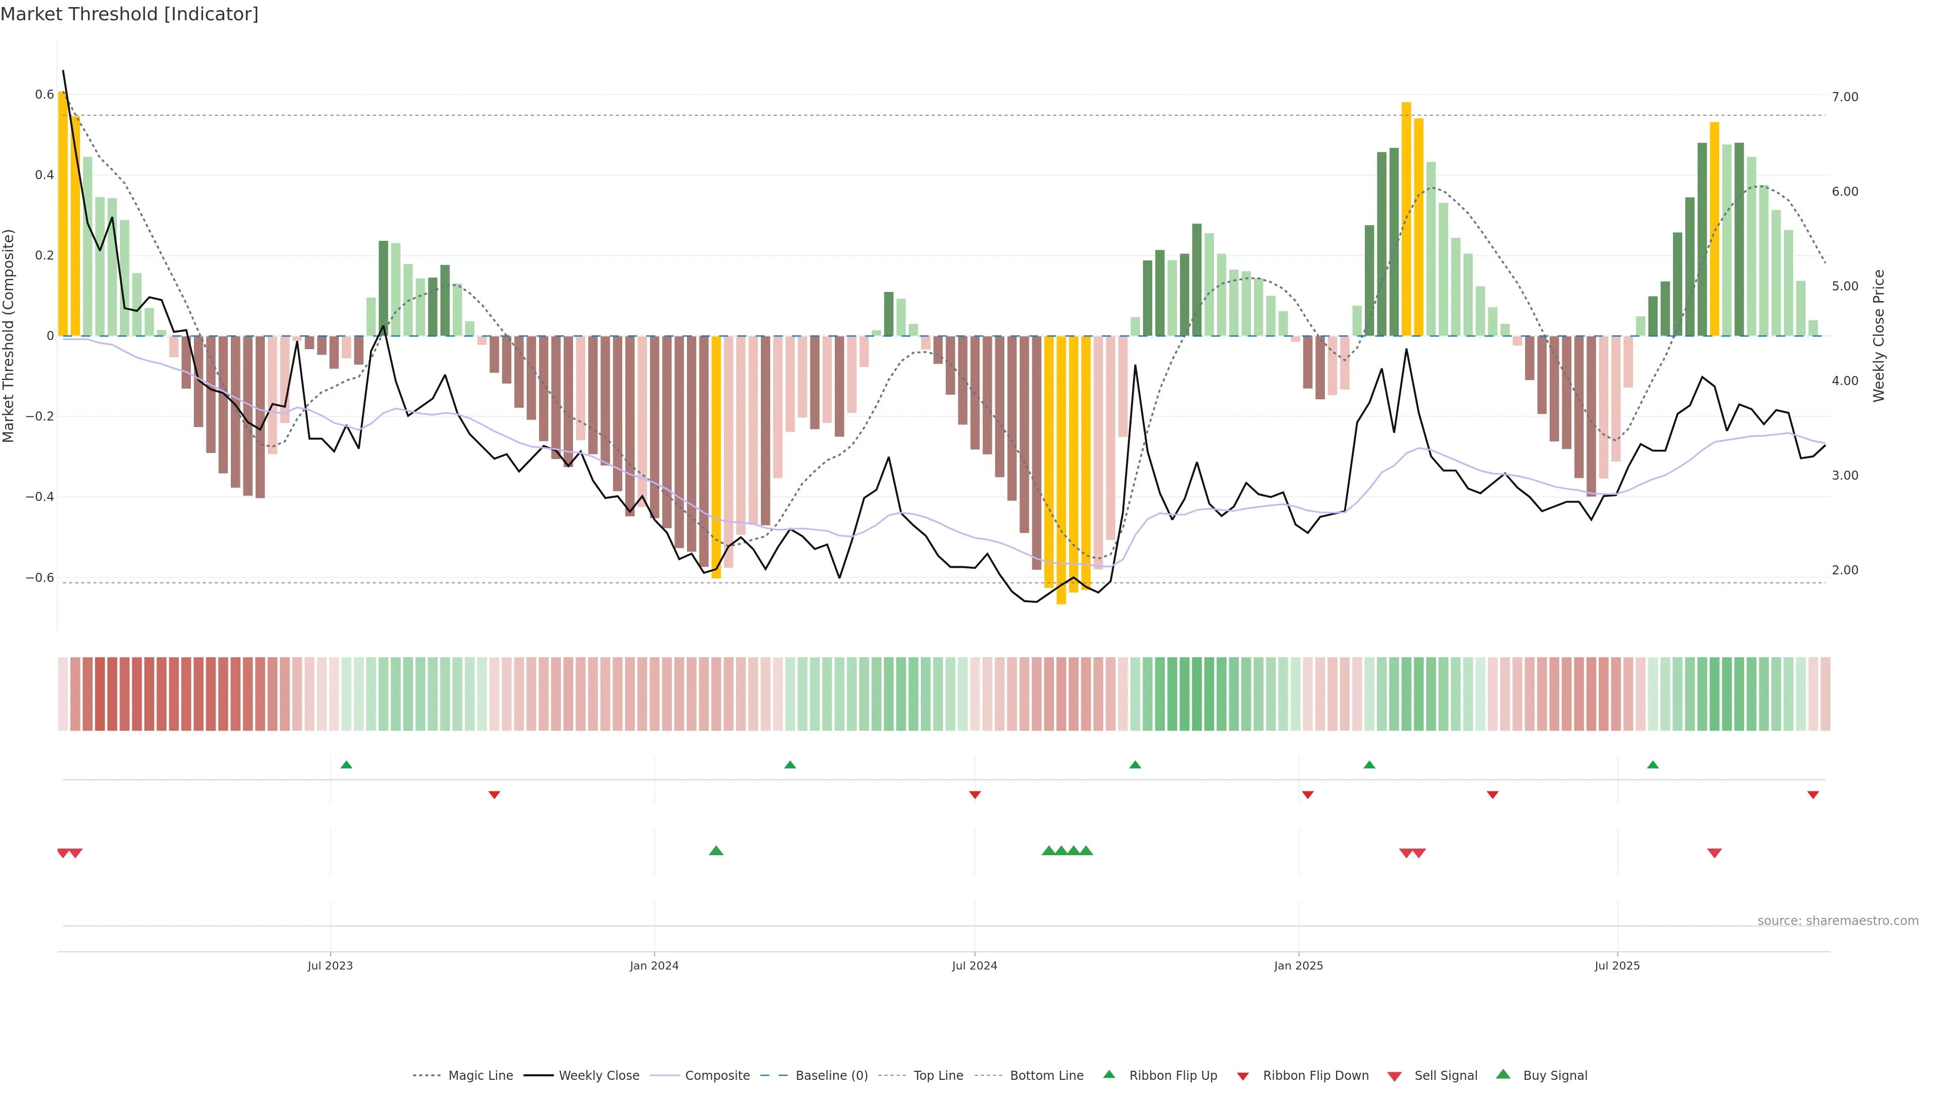Click the Buy Signal legend marker
1944x1093 pixels.
coord(1503,1074)
